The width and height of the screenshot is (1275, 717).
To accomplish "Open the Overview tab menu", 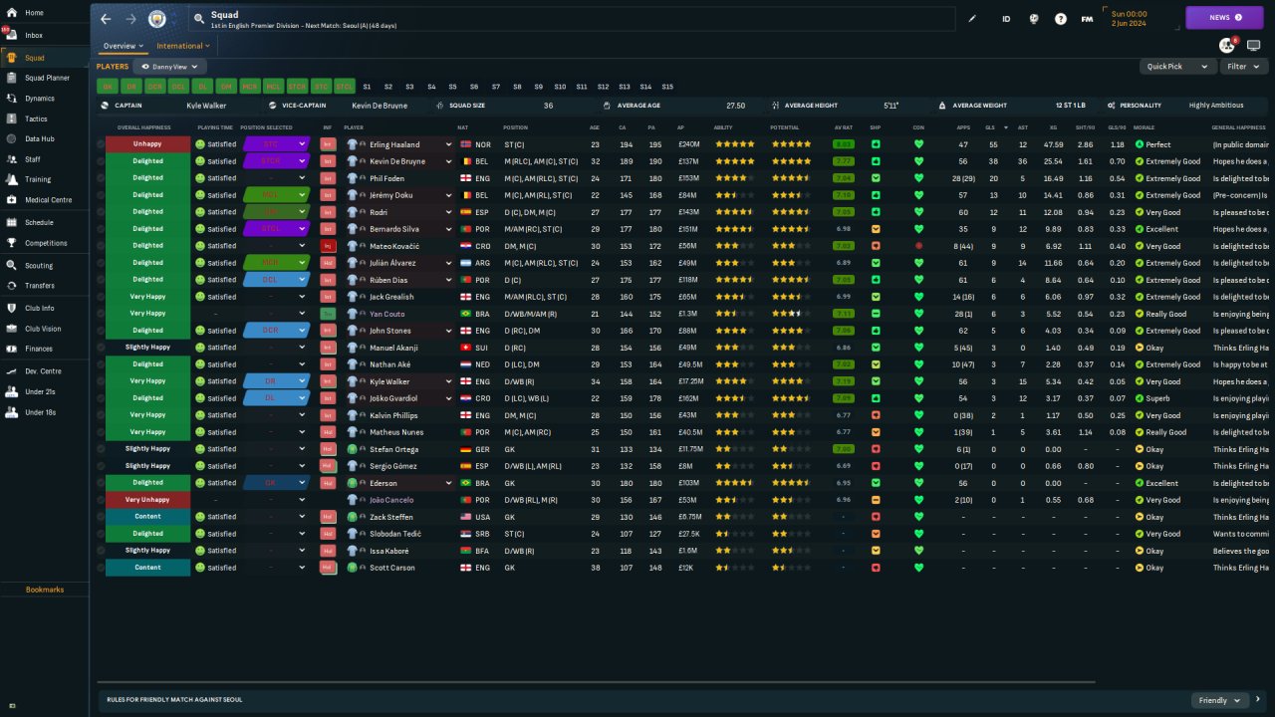I will tap(124, 46).
